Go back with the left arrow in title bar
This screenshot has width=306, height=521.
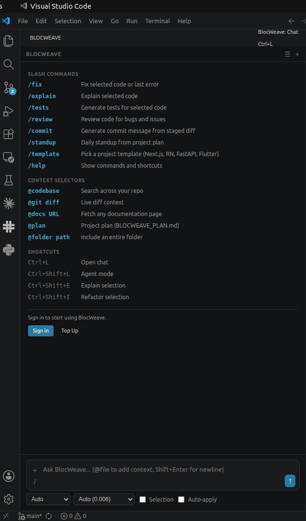[x=292, y=21]
